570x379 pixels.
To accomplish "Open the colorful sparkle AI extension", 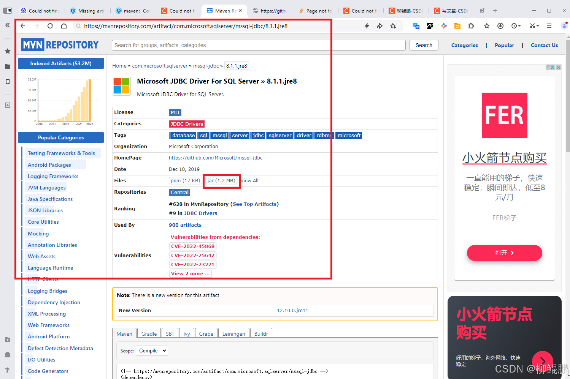I will point(444,26).
